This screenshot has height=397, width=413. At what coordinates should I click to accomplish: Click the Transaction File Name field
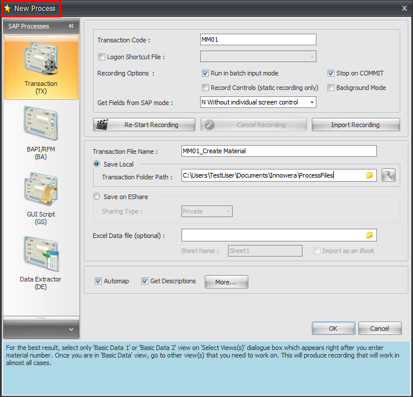279,151
